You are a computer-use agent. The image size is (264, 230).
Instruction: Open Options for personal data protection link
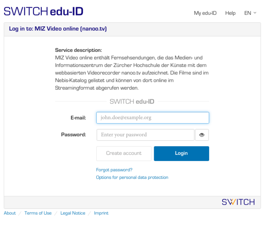tap(132, 177)
